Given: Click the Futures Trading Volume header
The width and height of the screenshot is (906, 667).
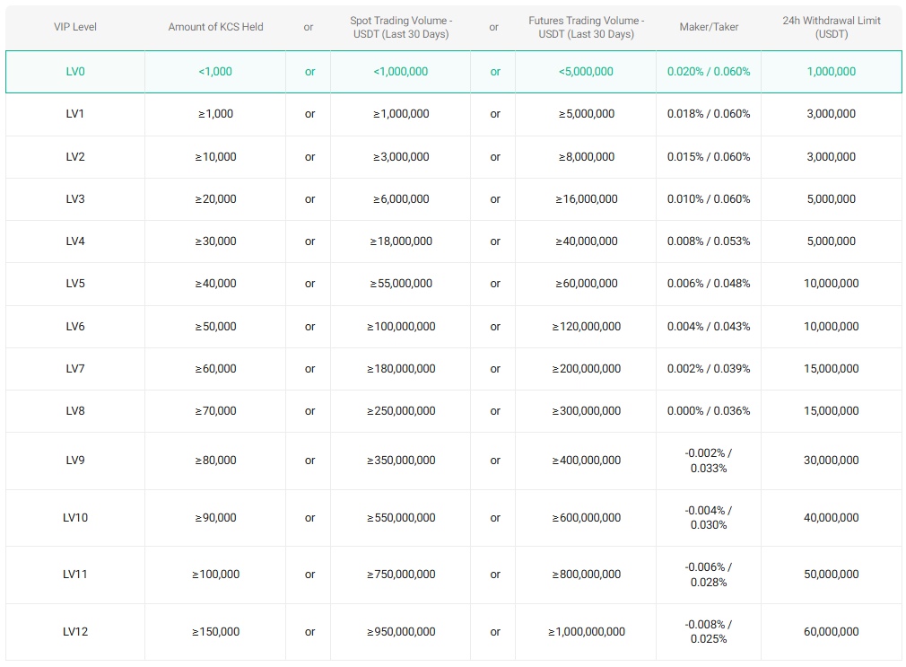Looking at the screenshot, I should coord(585,27).
